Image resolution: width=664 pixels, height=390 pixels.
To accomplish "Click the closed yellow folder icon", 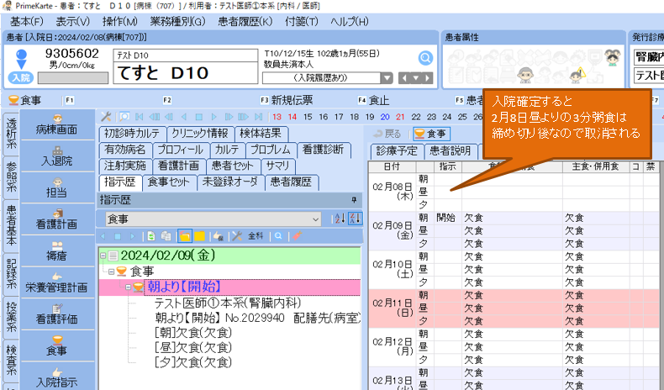I will pos(199,236).
